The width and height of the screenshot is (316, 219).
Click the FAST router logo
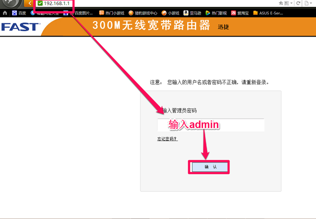pyautogui.click(x=20, y=27)
